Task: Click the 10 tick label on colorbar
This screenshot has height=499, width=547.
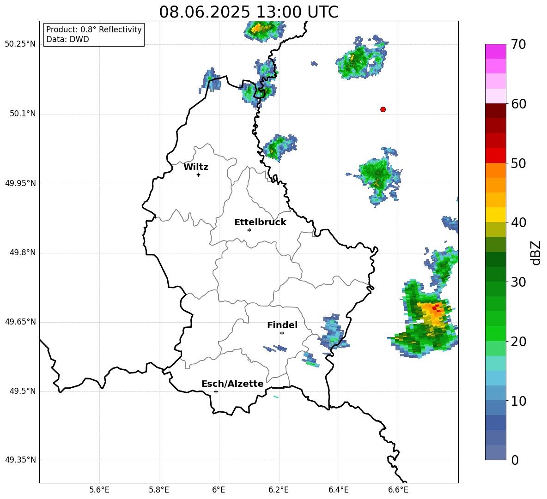Action: click(x=518, y=401)
